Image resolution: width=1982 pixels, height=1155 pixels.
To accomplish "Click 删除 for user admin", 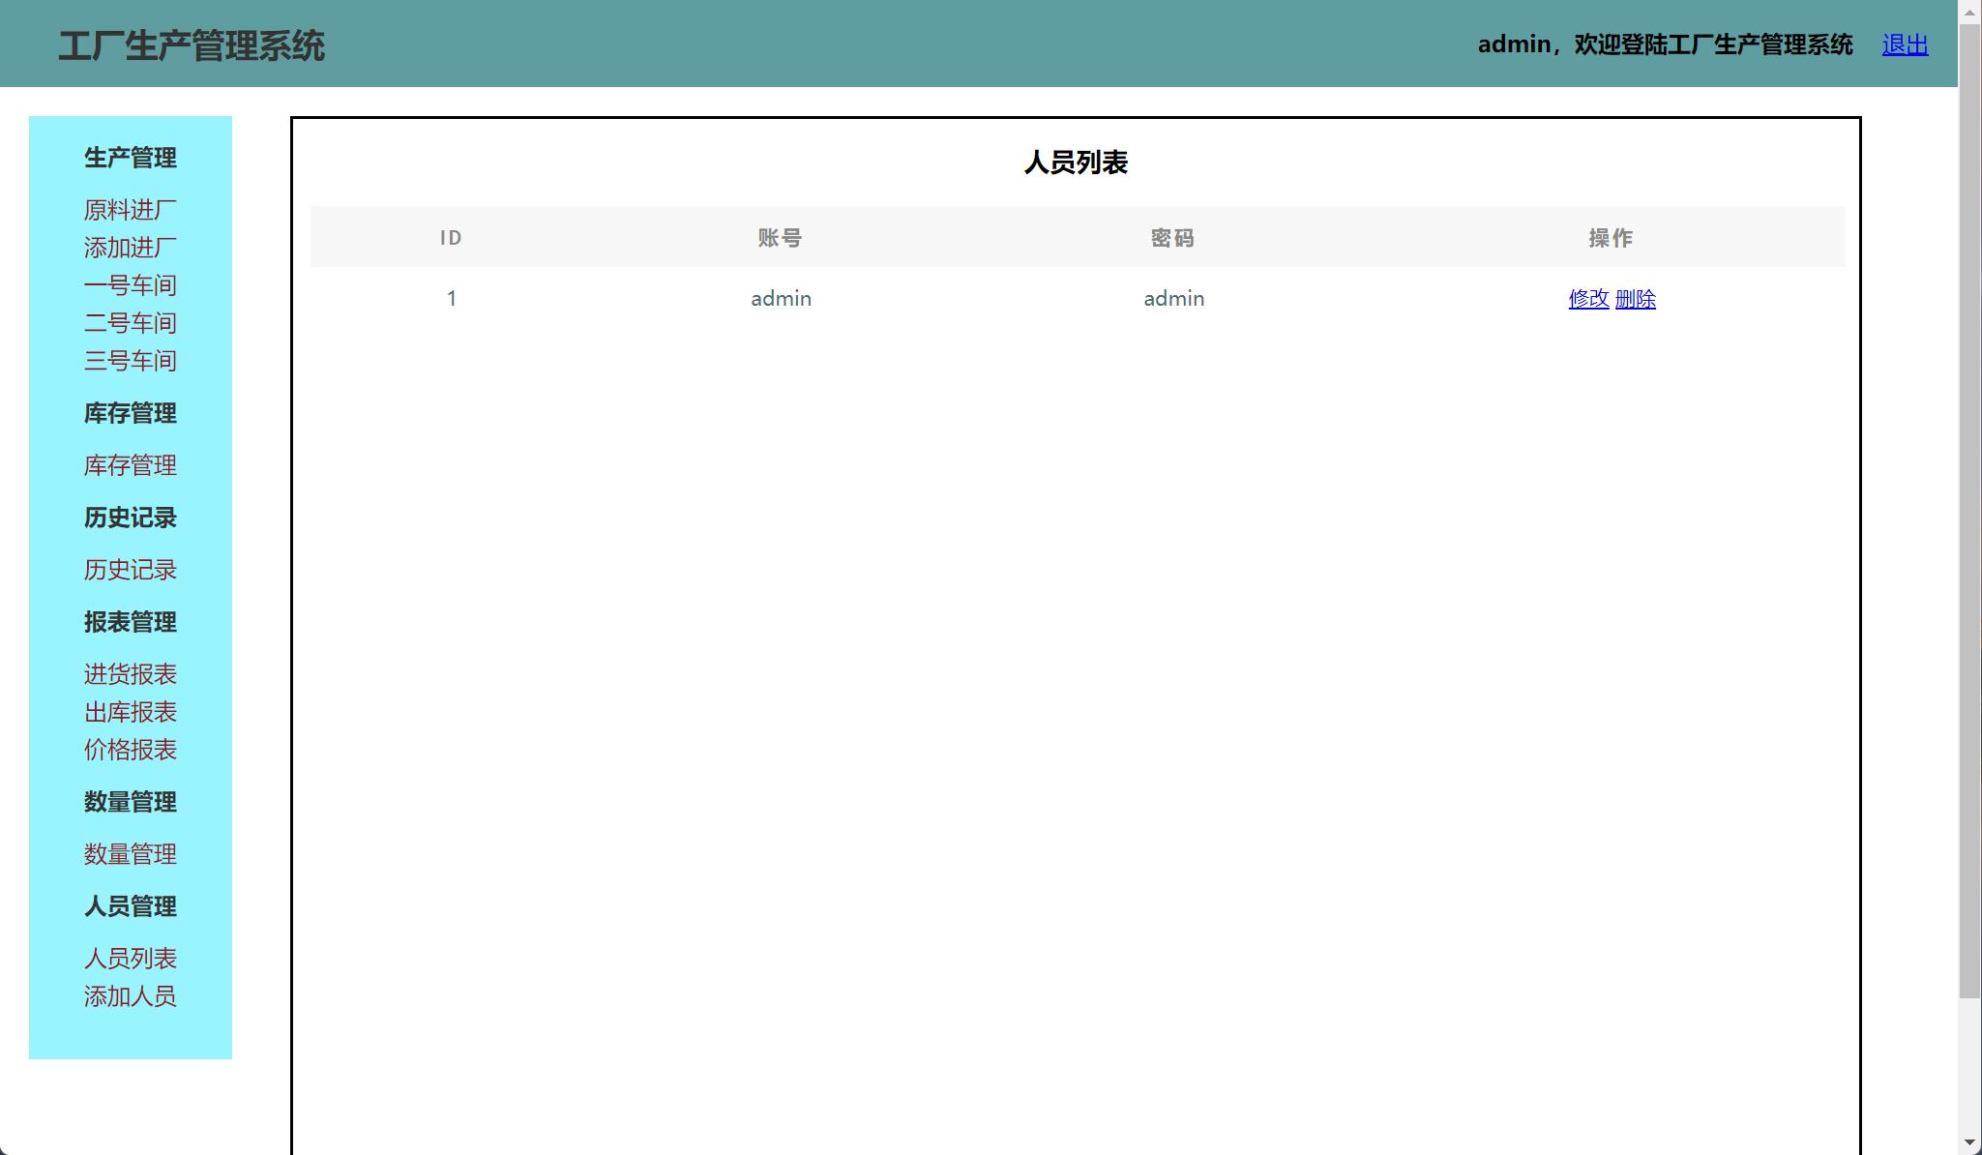I will [x=1635, y=299].
